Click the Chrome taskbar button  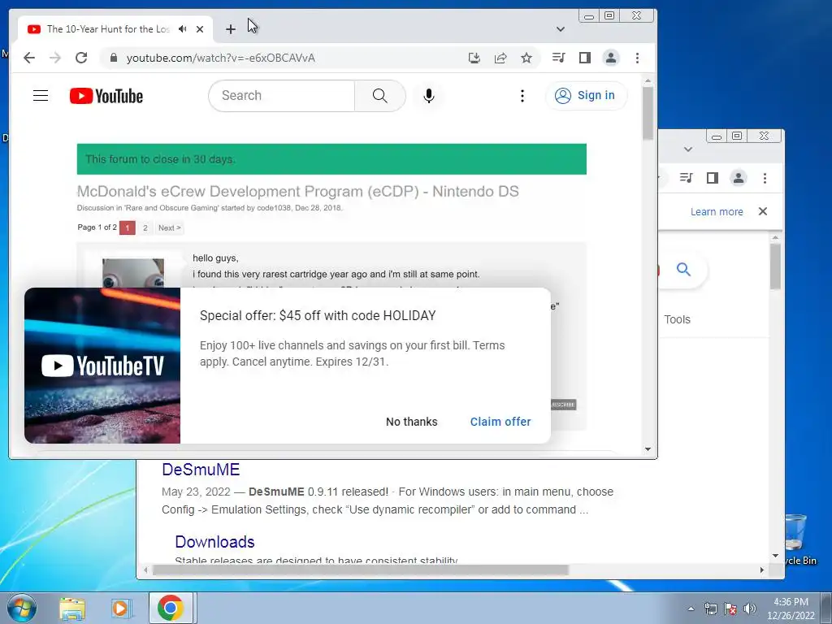(171, 608)
